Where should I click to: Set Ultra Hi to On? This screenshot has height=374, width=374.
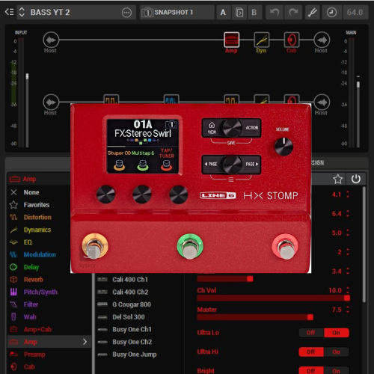337,352
